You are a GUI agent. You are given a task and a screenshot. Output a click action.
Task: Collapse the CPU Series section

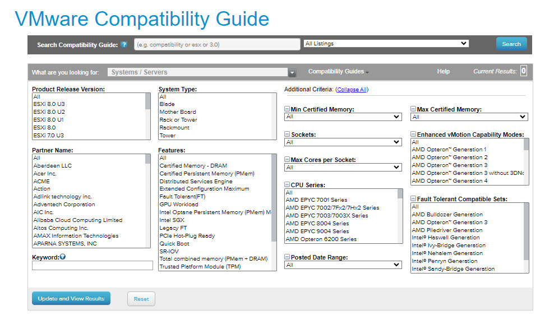point(287,184)
